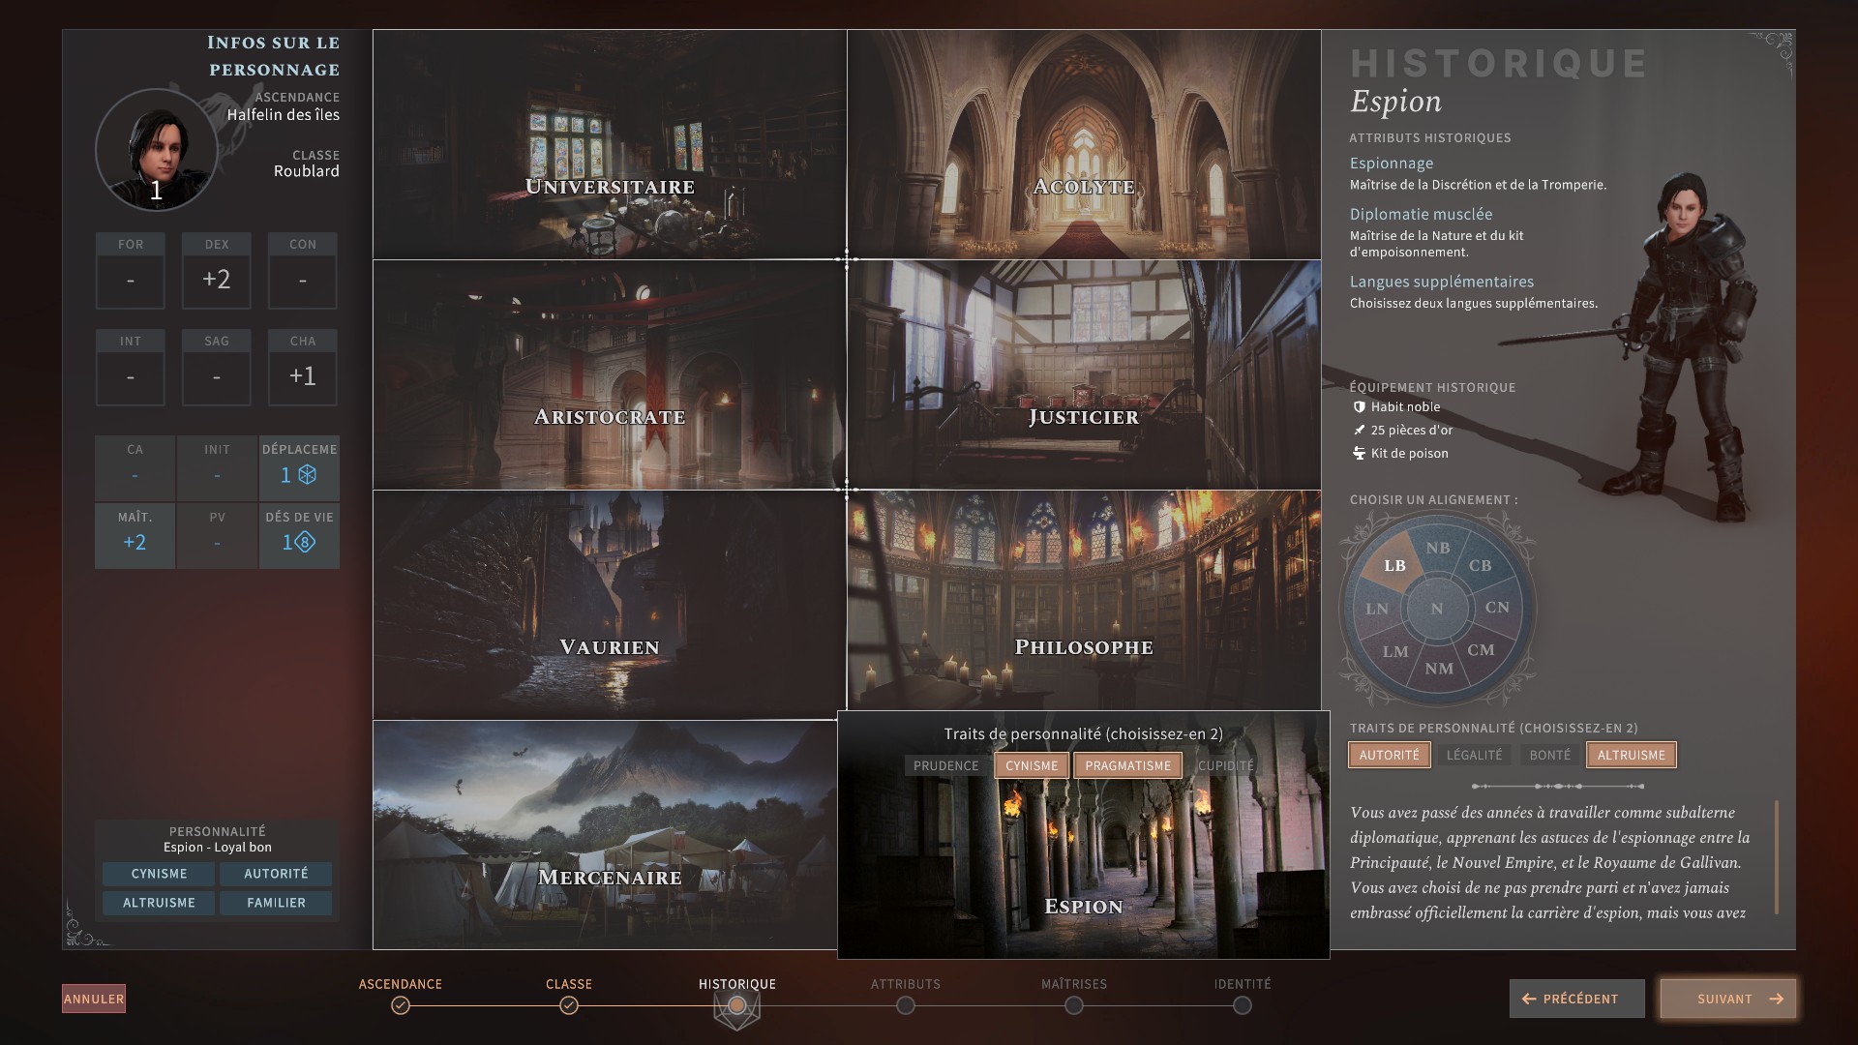Click the Langues supplémentaires attribute heading
The height and width of the screenshot is (1045, 1858).
(x=1441, y=282)
